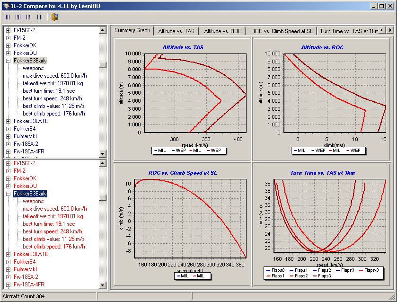
Task: Collapse FokkerS3Early in the red aircraft list
Action: click(x=9, y=194)
